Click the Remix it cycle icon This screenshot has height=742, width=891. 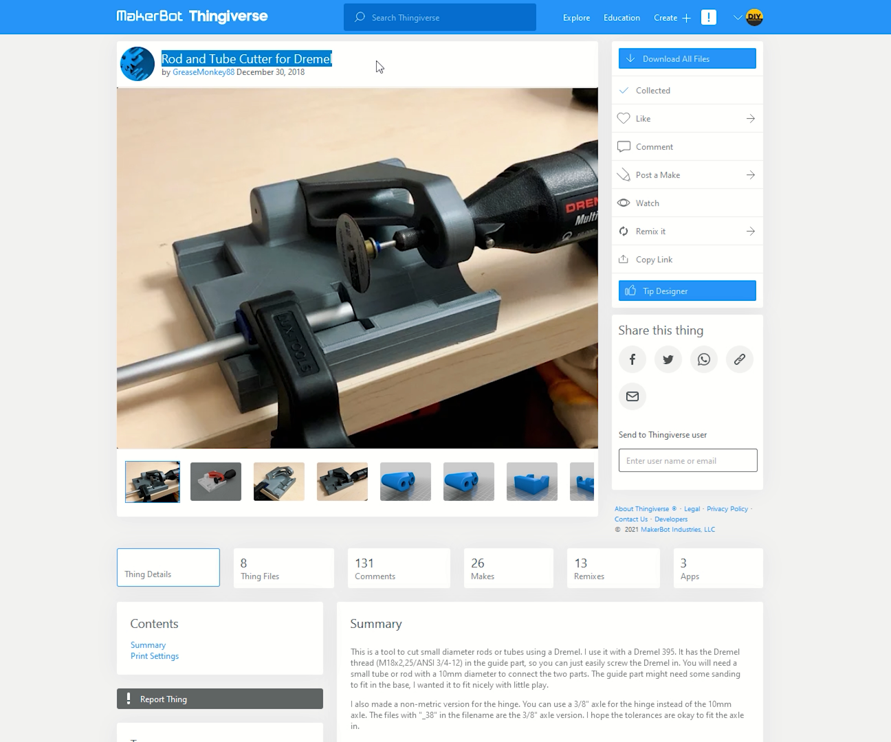pos(624,231)
